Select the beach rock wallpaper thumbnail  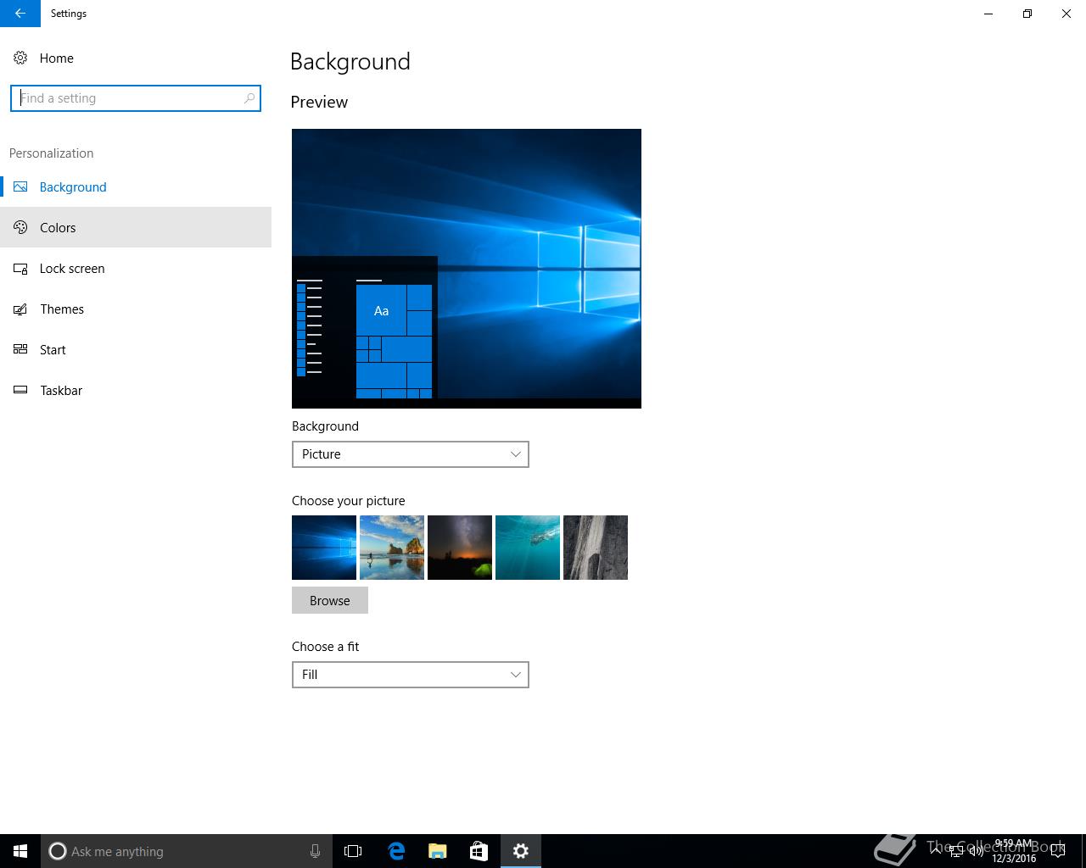392,548
